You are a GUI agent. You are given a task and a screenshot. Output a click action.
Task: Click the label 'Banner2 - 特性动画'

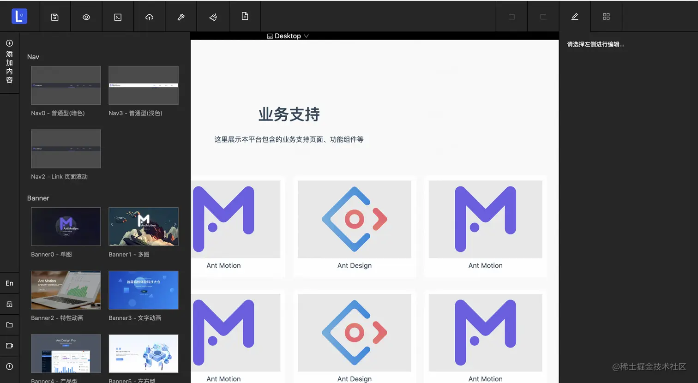(57, 318)
